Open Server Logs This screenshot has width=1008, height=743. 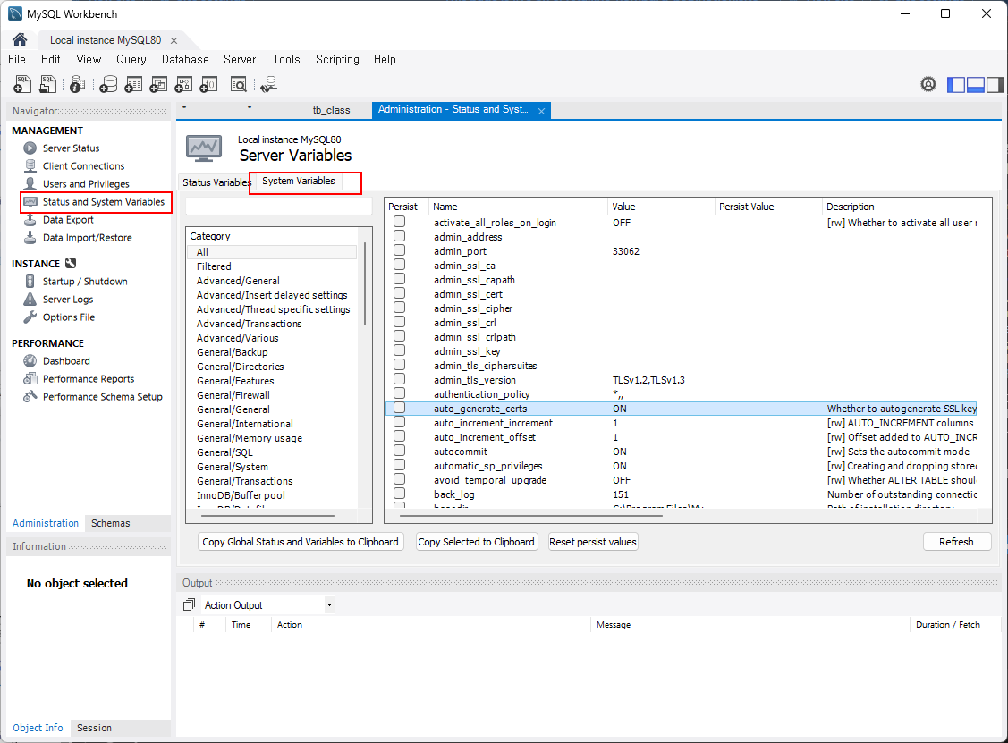[x=67, y=300]
